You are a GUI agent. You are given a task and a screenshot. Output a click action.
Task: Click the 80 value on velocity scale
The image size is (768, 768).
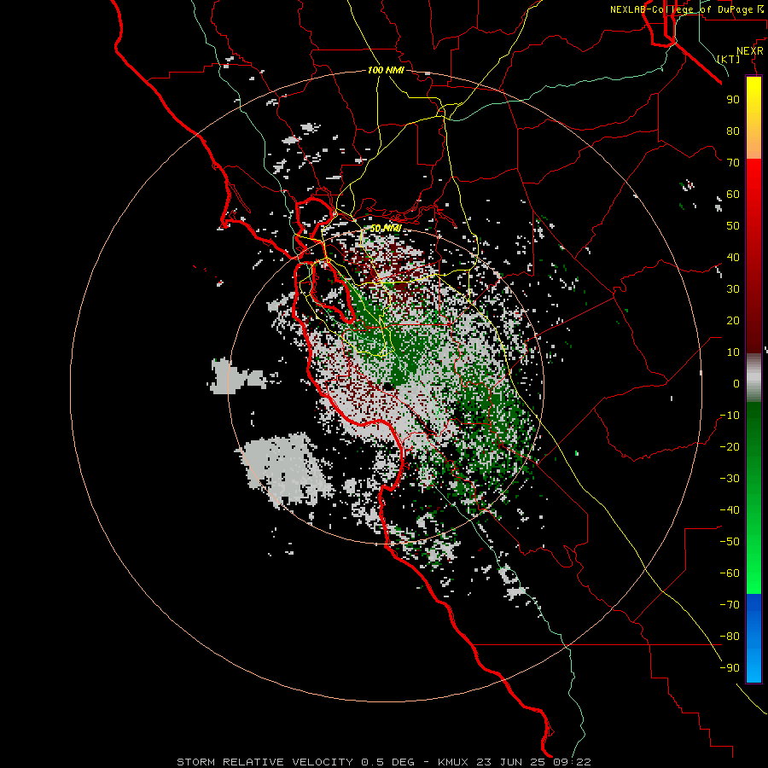733,131
